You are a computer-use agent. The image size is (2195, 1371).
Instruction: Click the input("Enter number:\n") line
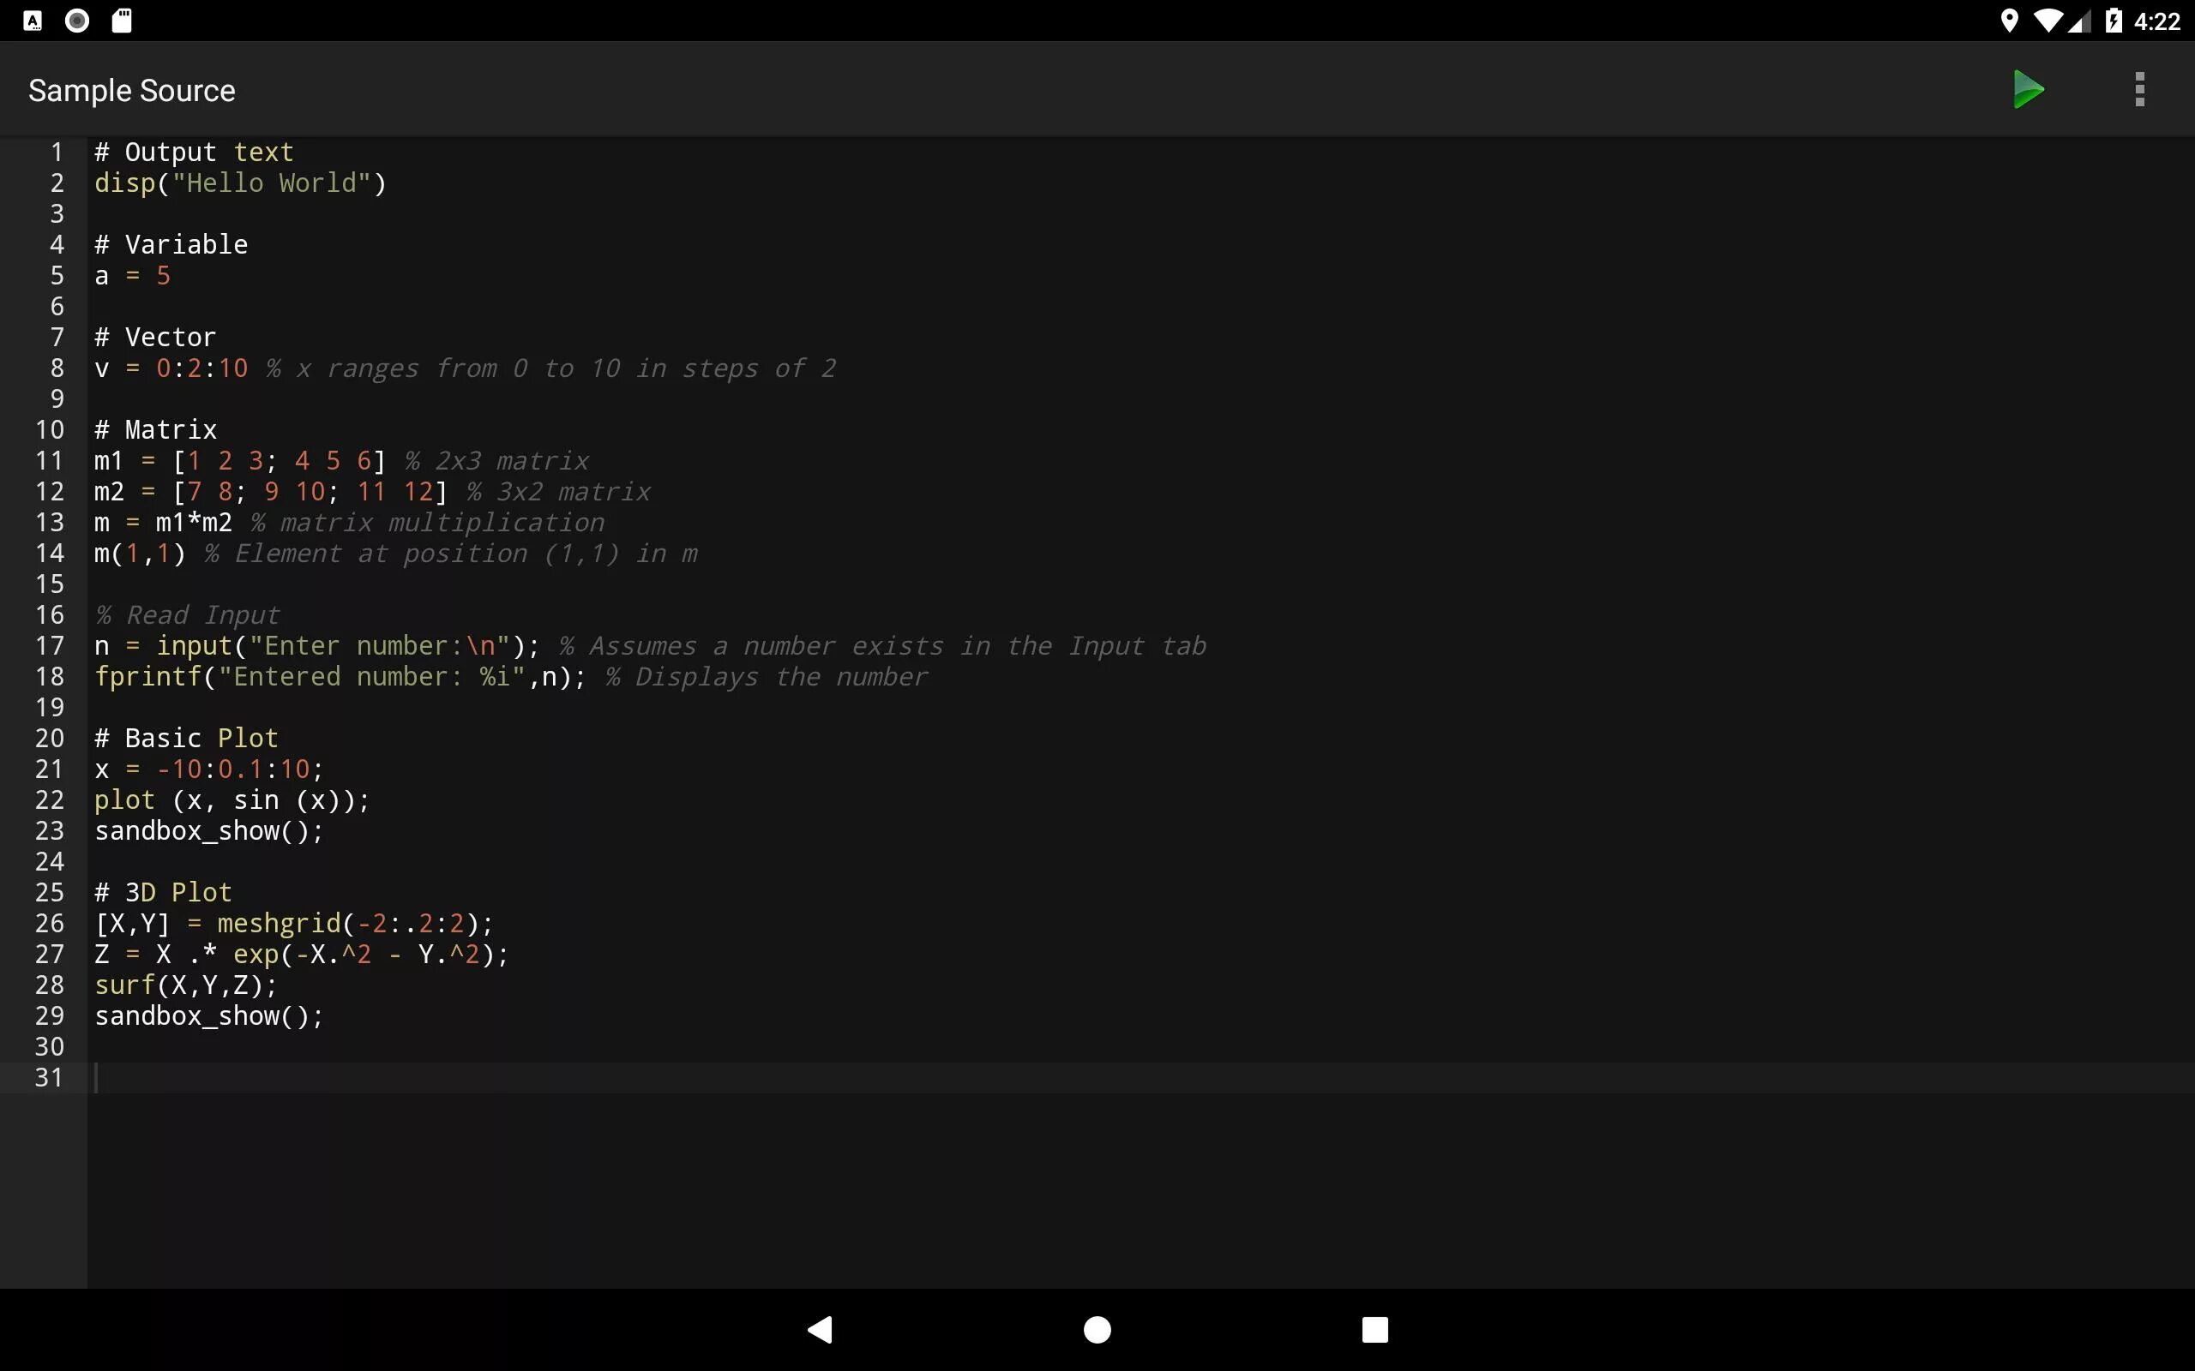(317, 645)
